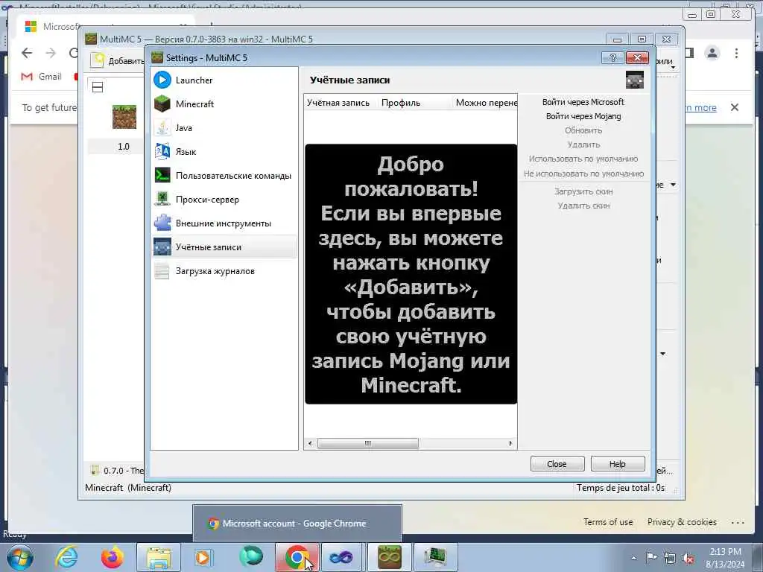Open Windows Explorer from the taskbar

pos(159,557)
